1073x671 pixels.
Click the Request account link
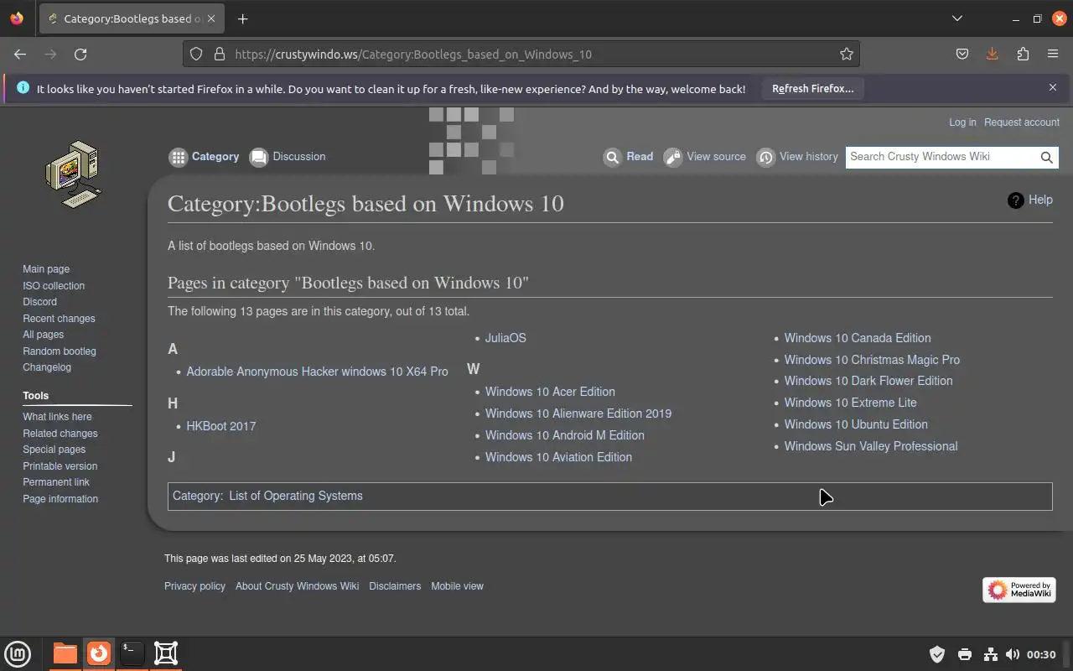[1022, 122]
